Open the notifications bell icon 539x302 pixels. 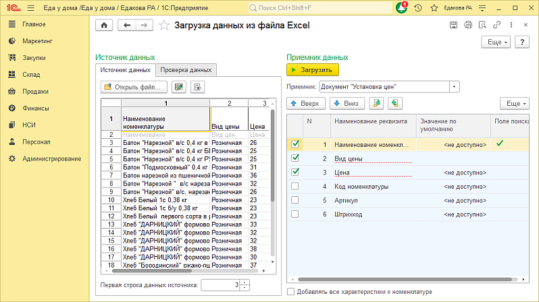click(401, 7)
